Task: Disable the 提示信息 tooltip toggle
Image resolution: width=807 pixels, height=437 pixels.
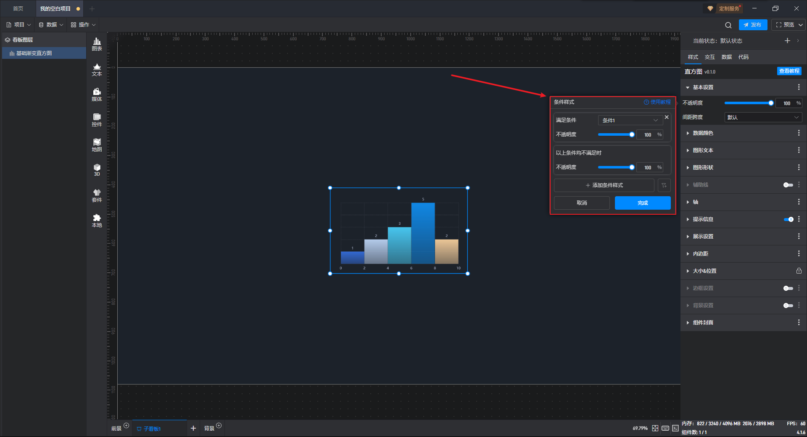Action: coord(788,219)
